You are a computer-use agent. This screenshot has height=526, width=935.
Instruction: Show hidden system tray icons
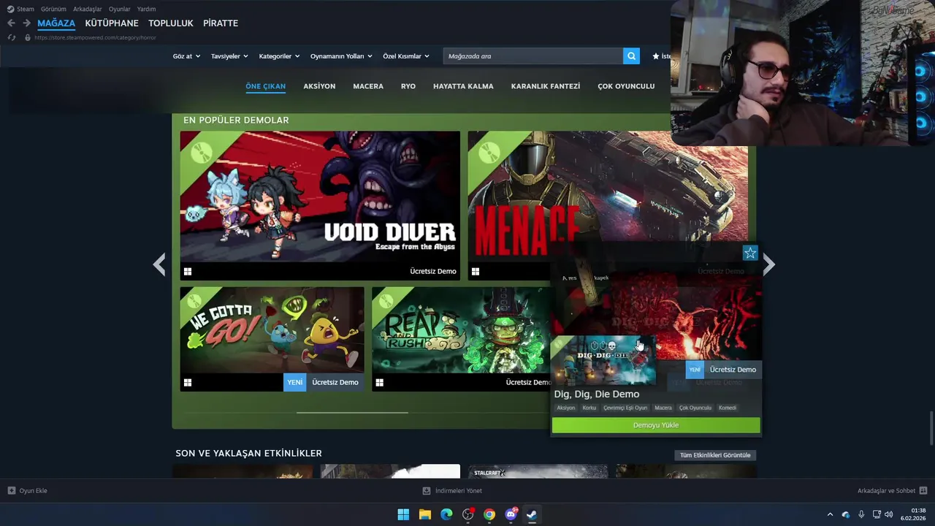pyautogui.click(x=830, y=515)
